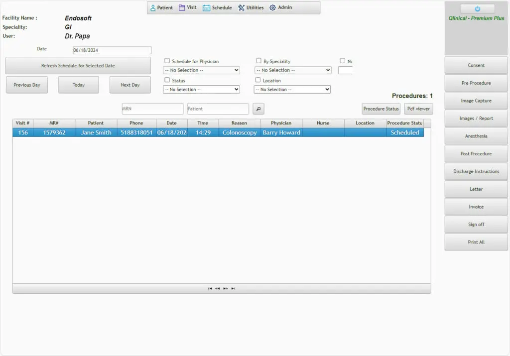Open the Status selection dropdown
The height and width of the screenshot is (356, 510).
click(201, 89)
